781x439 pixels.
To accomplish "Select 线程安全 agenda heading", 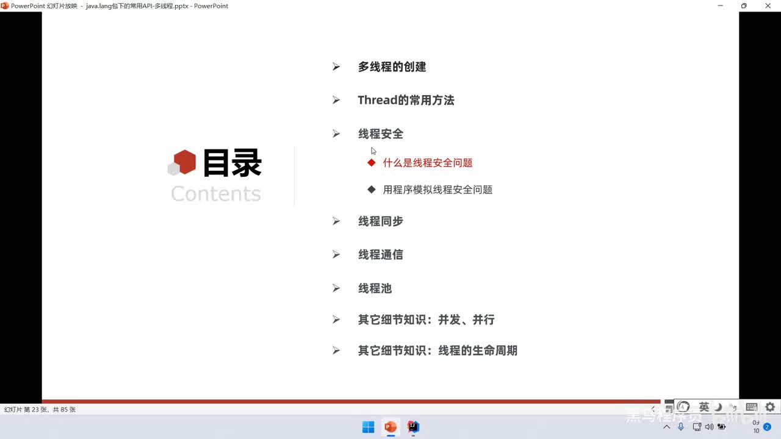I will [380, 134].
